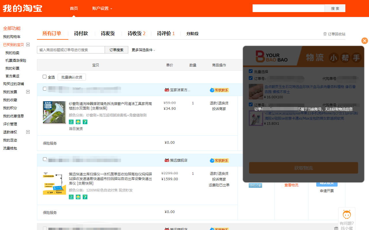Close the logistics helper popup
369x230 pixels.
(x=365, y=41)
